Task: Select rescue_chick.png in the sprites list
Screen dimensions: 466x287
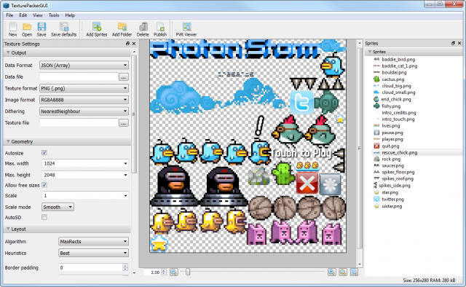Action: (400, 152)
